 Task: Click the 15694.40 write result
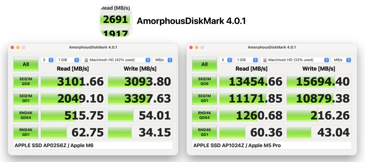point(319,81)
